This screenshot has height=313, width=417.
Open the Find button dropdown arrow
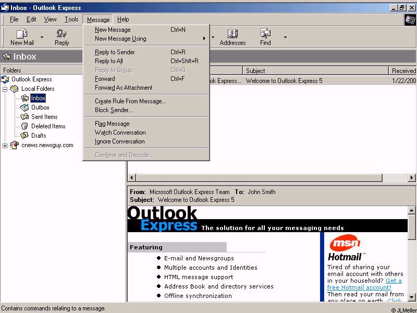click(285, 38)
